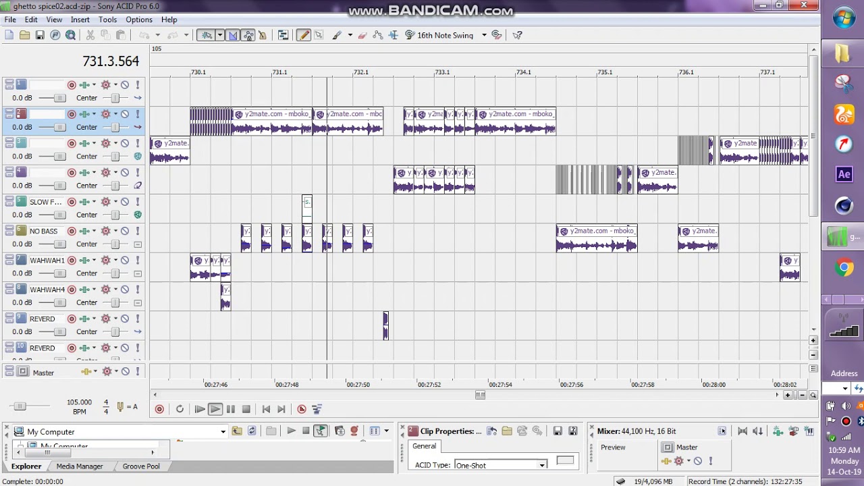The width and height of the screenshot is (864, 486).
Task: Open the ACID Type One-Shot dropdown
Action: pyautogui.click(x=542, y=465)
